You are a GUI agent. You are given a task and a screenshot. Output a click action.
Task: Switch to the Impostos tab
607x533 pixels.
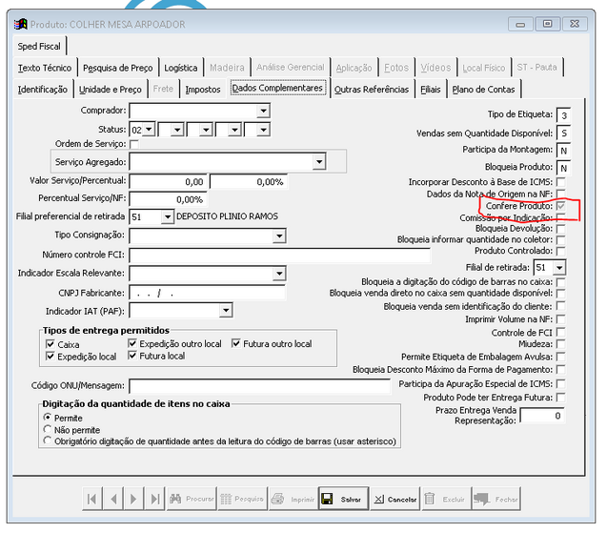coord(203,90)
